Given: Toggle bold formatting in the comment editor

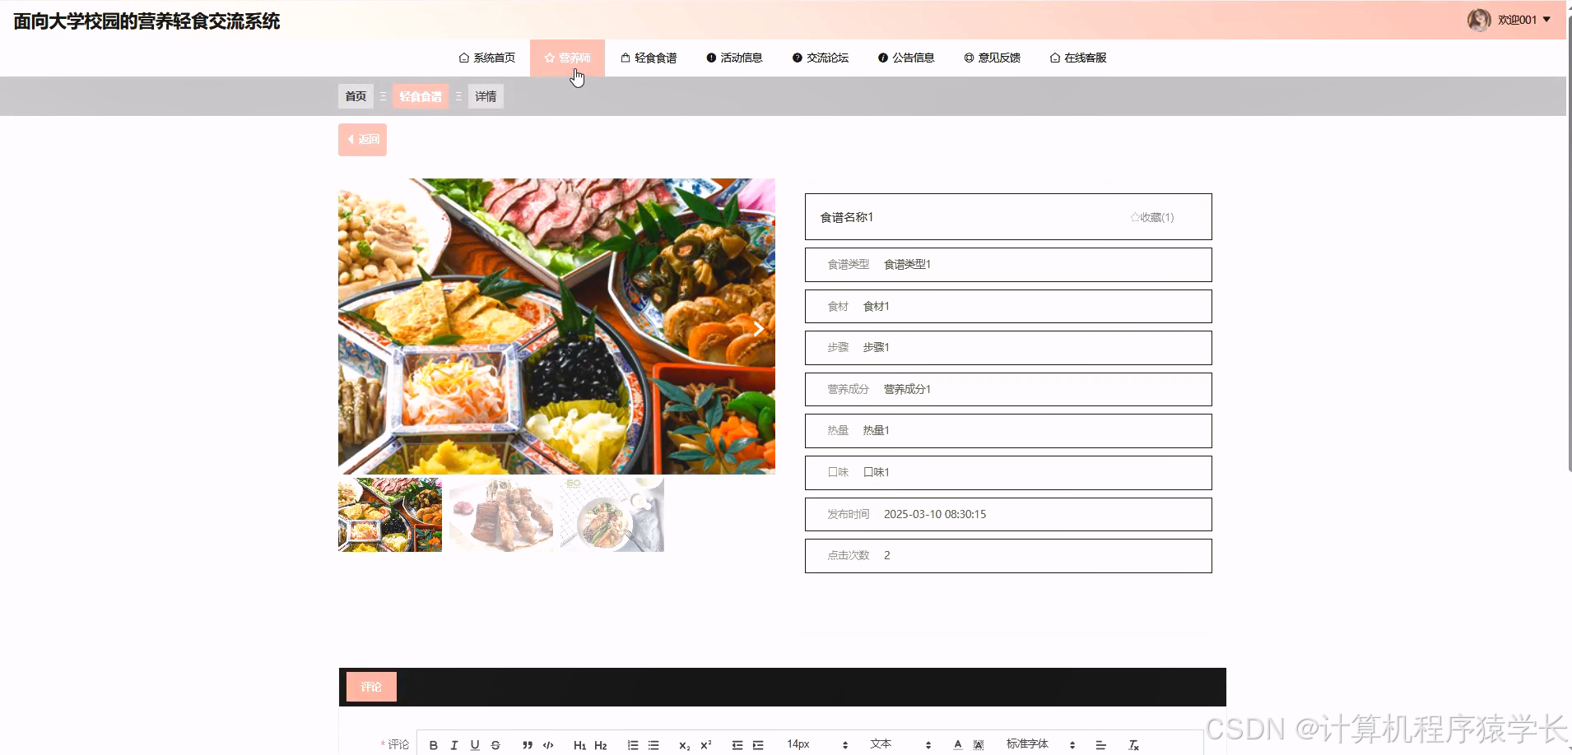Looking at the screenshot, I should (x=434, y=744).
